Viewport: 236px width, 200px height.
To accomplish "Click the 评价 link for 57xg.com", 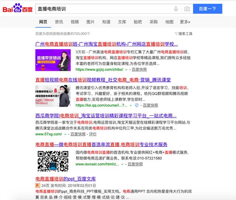I will point(93,134).
